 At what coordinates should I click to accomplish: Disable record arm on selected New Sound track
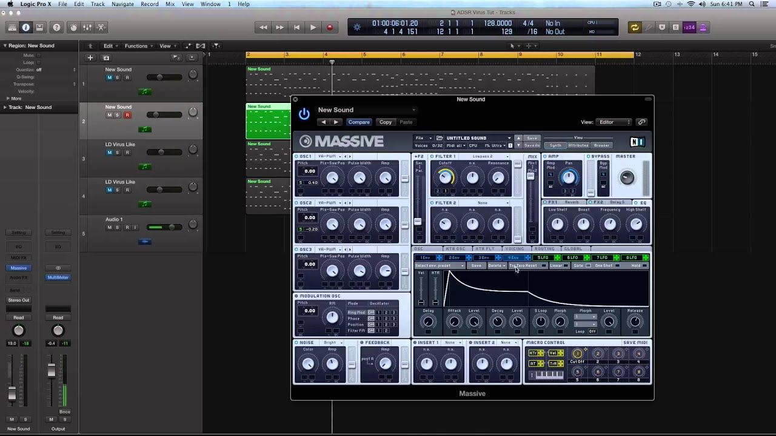point(127,115)
